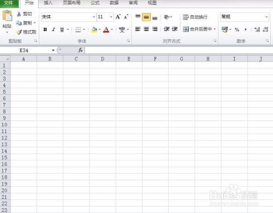Image resolution: width=273 pixels, height=213 pixels.
Task: Select column D header
Action: click(x=103, y=59)
